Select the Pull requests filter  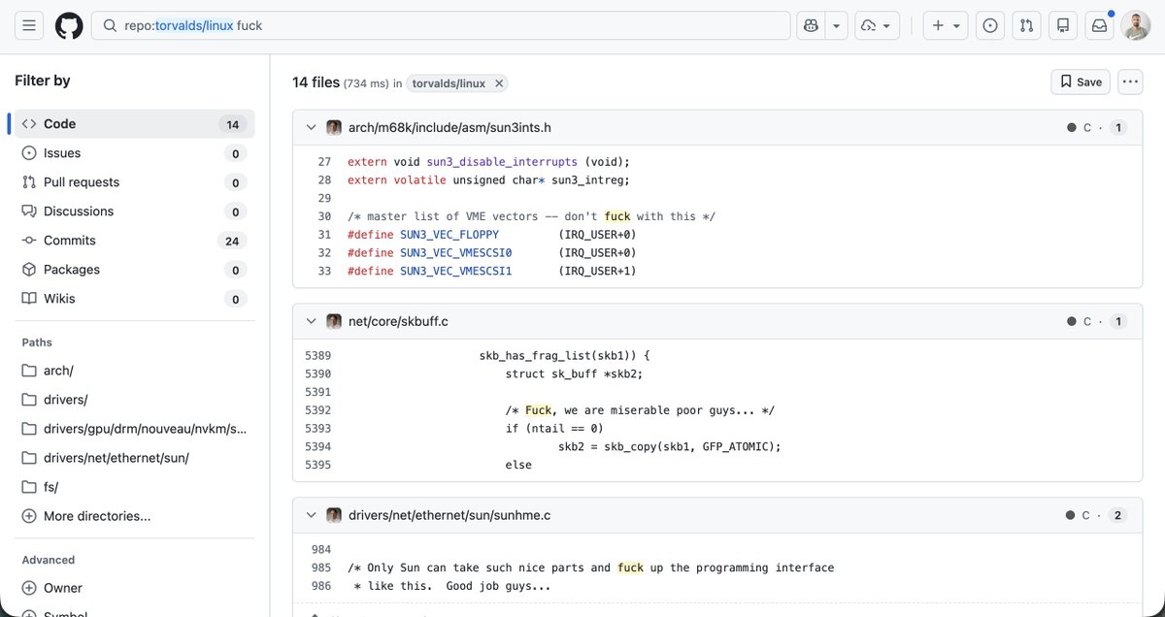tap(134, 182)
